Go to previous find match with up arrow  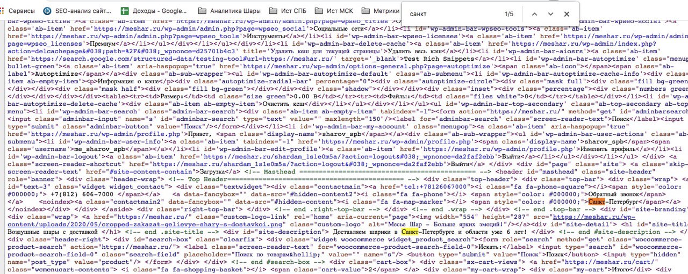click(x=534, y=14)
